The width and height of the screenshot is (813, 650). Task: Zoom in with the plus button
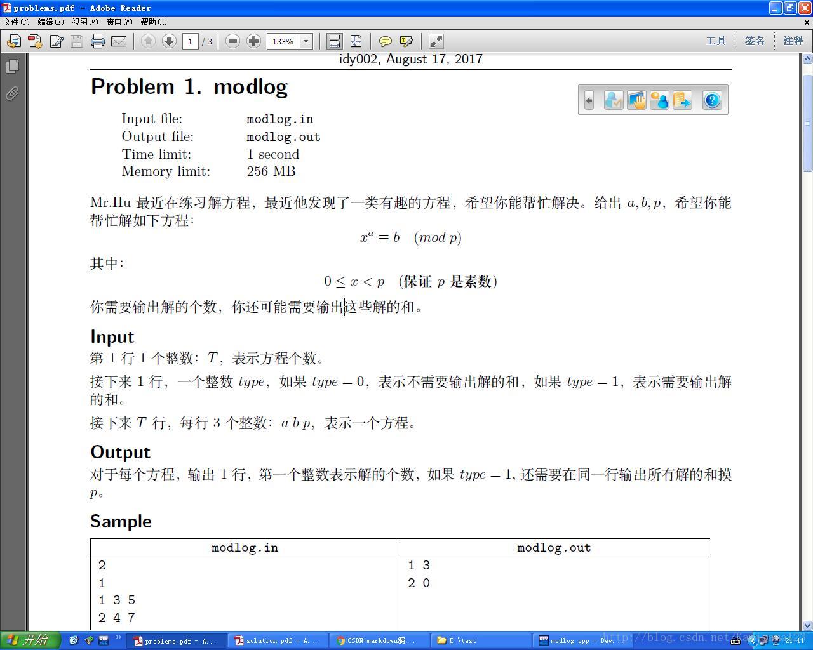[253, 41]
